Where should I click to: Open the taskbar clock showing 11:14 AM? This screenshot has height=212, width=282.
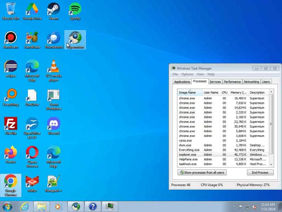(x=268, y=207)
